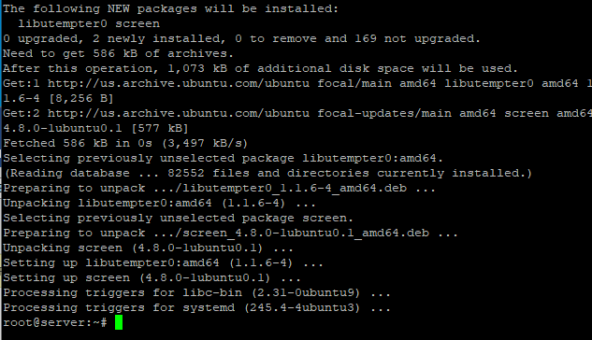Click the "Need to get 586 kB" line

coord(118,54)
